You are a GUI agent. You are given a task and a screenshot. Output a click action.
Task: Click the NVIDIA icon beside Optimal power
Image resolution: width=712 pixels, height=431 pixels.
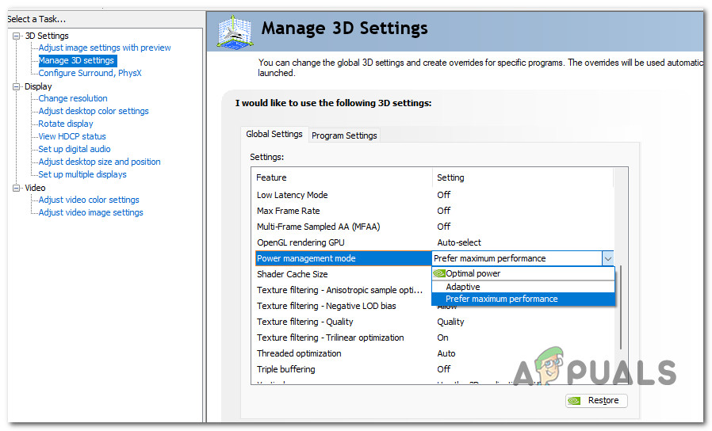tap(439, 273)
